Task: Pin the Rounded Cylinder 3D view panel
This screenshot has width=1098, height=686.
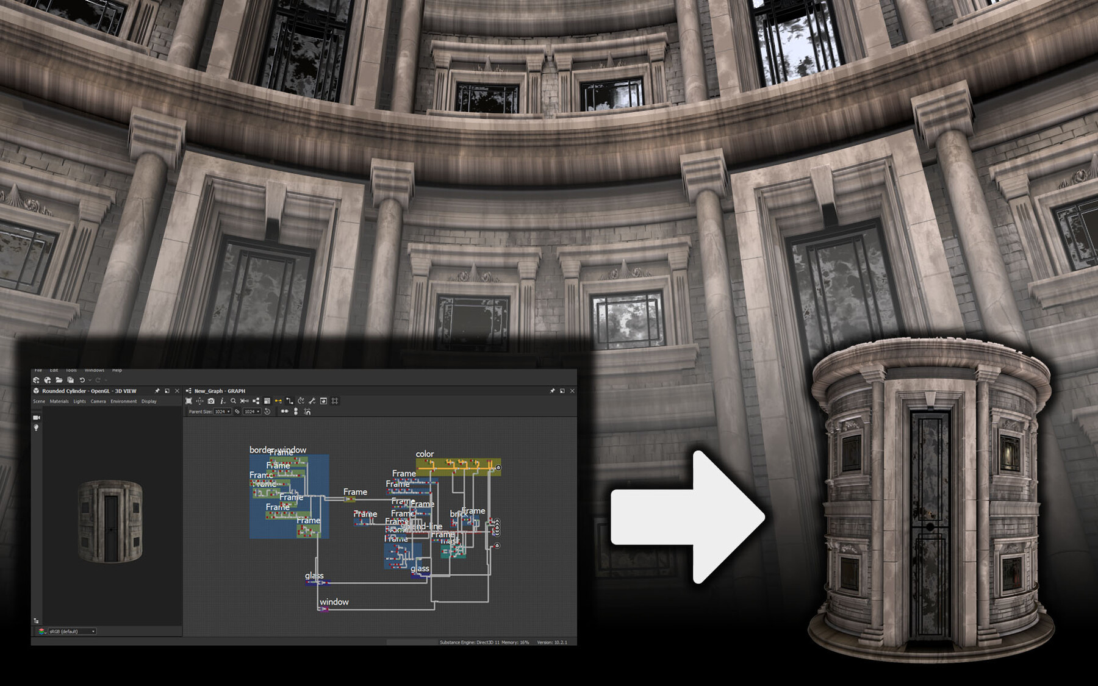Action: (157, 391)
